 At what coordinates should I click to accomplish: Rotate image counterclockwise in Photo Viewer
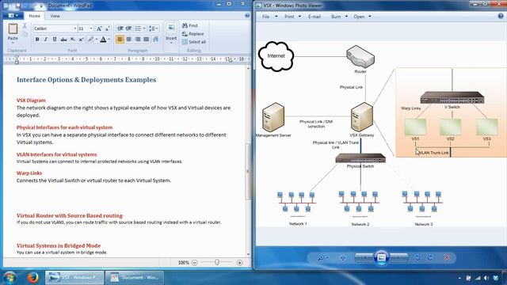417,257
